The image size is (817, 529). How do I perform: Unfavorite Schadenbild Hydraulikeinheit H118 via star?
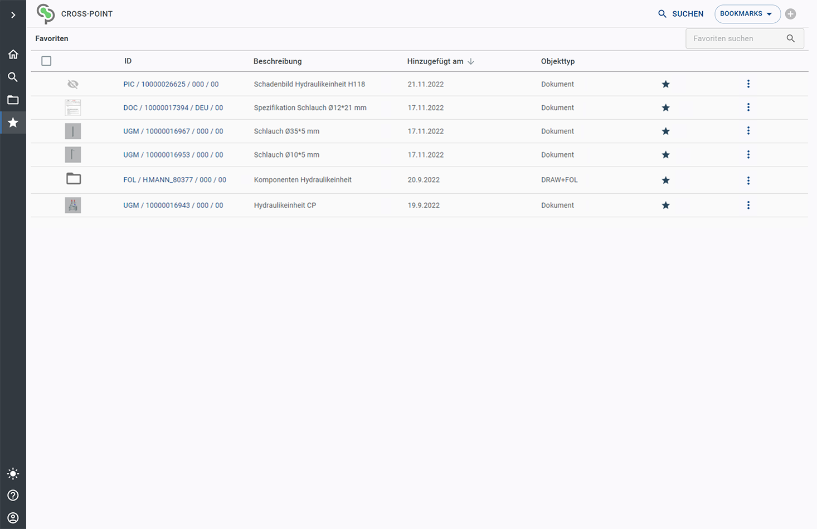tap(665, 84)
